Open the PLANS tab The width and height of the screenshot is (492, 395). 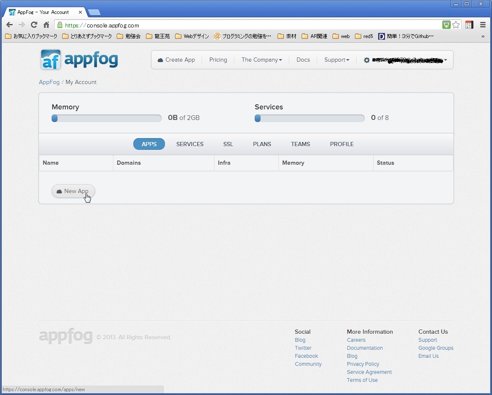262,144
